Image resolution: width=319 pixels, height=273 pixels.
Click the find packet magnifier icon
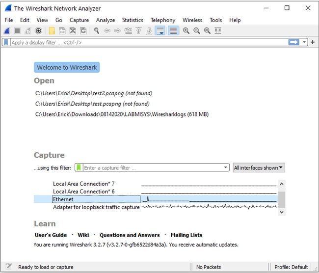[x=97, y=31]
